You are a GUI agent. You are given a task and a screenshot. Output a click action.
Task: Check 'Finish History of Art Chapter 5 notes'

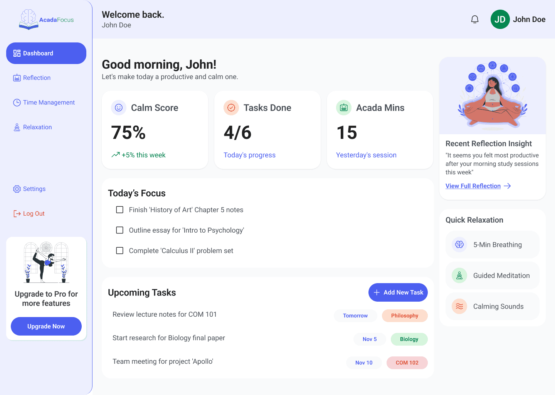tap(120, 210)
